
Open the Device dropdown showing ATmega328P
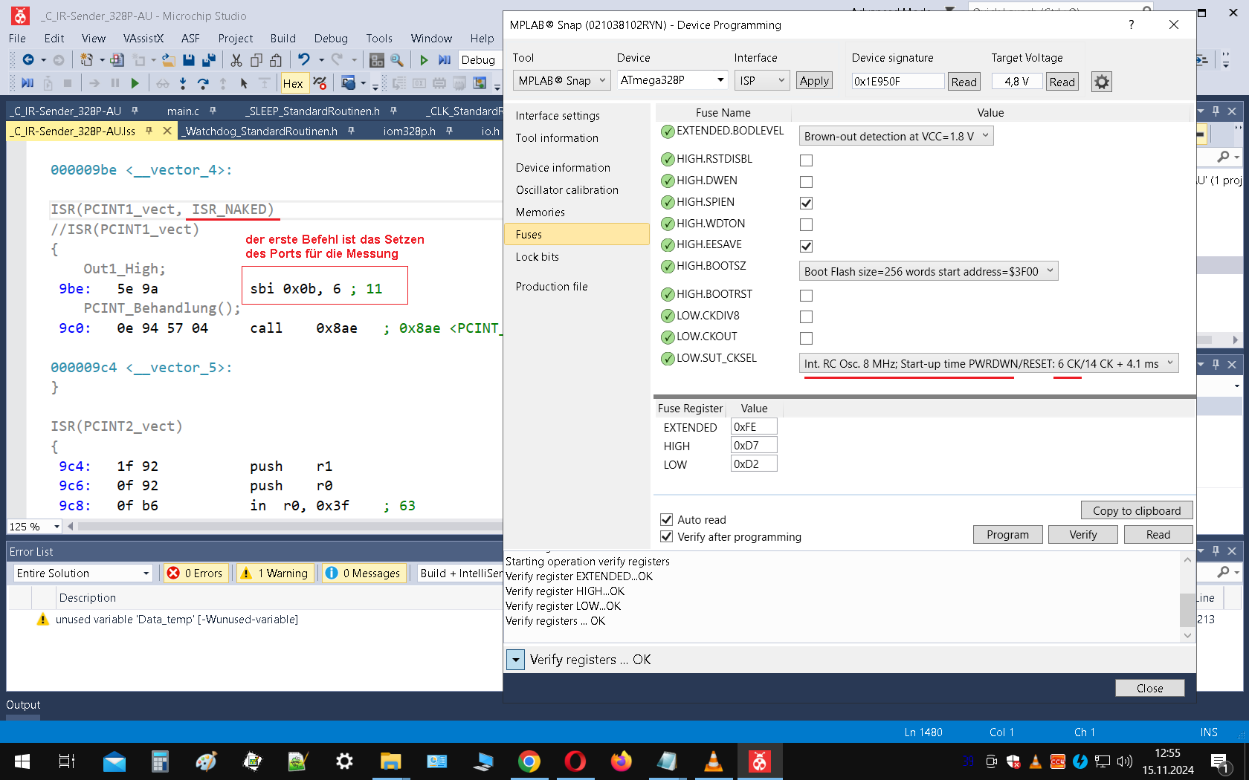tap(672, 80)
